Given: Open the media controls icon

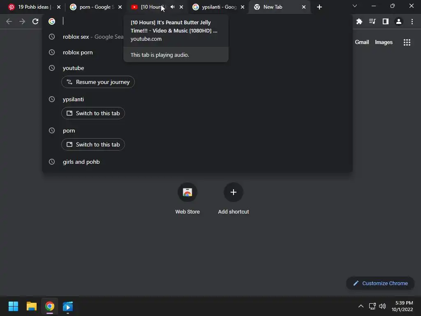Looking at the screenshot, I should click(x=372, y=21).
